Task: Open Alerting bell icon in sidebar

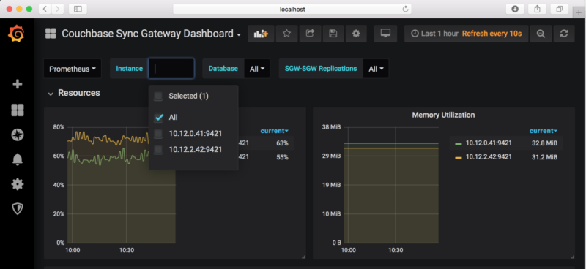Action: coord(17,159)
